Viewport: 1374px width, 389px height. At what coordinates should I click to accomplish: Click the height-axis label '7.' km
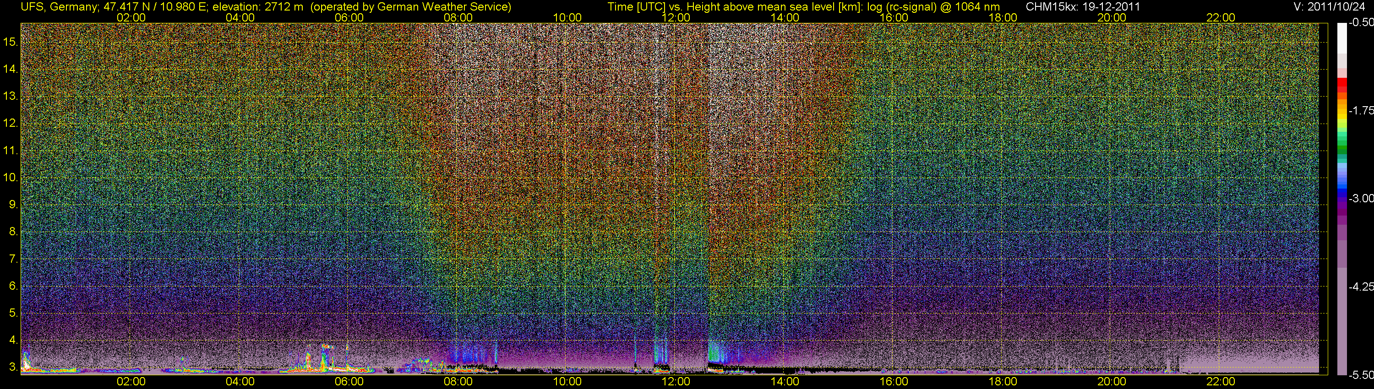pyautogui.click(x=14, y=259)
